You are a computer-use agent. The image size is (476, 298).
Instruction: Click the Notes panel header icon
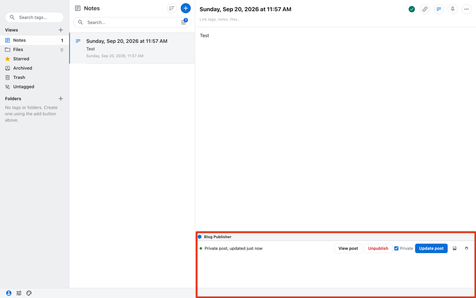[78, 8]
